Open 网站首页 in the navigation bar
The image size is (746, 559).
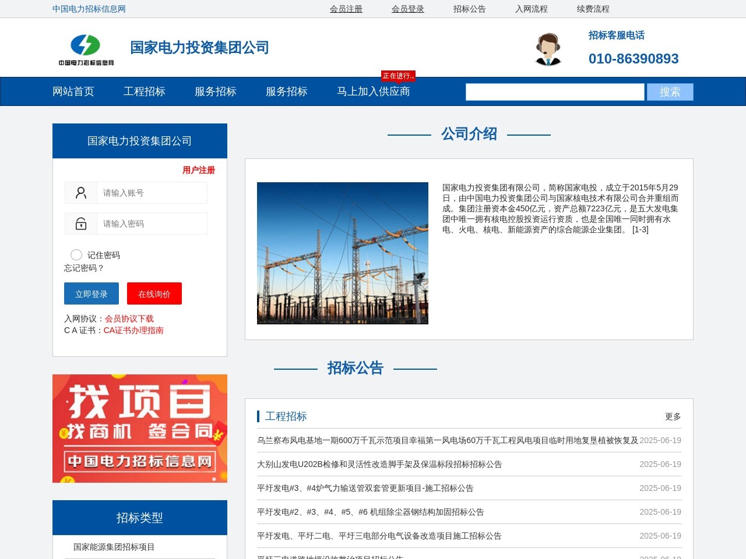point(73,91)
